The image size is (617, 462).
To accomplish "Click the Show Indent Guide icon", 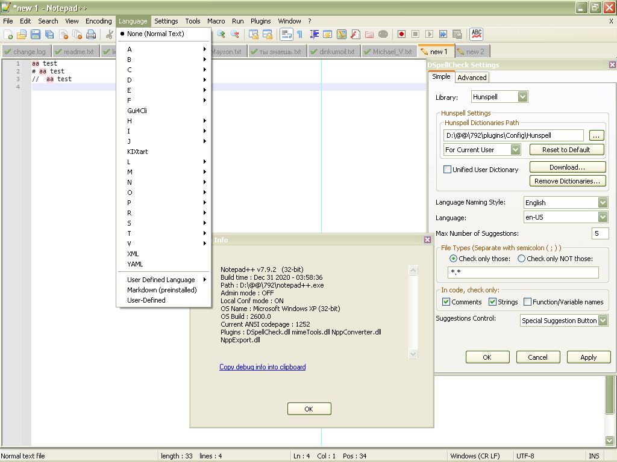I will pyautogui.click(x=314, y=34).
